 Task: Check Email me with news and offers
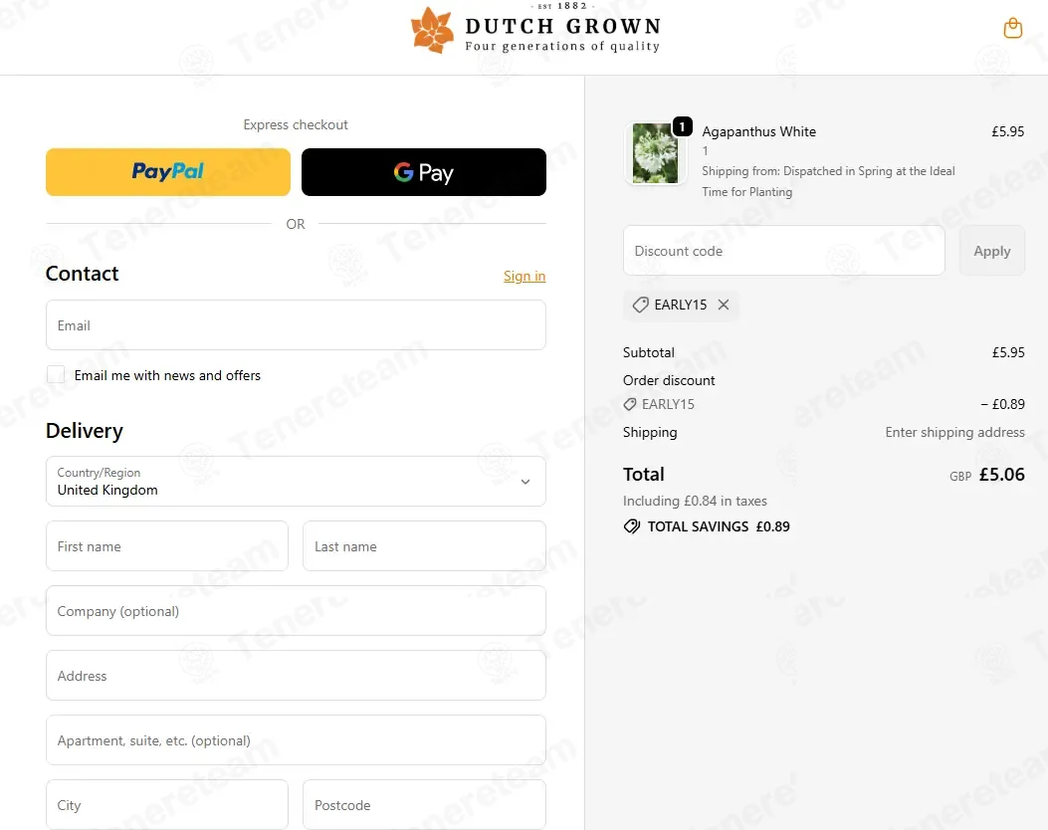[x=56, y=375]
